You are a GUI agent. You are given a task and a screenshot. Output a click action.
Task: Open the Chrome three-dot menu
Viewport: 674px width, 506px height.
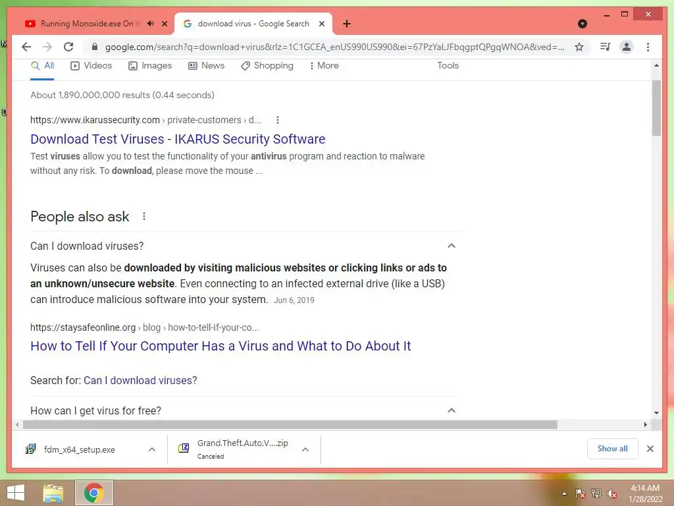[648, 47]
